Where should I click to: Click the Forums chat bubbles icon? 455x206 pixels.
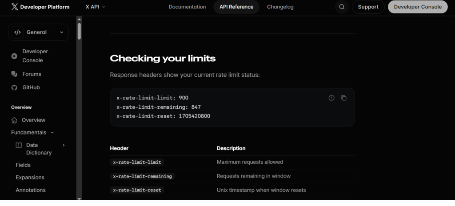point(14,74)
